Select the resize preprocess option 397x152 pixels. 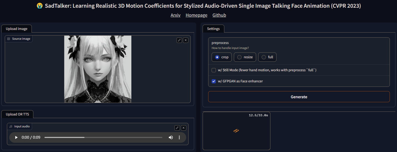[x=245, y=57]
